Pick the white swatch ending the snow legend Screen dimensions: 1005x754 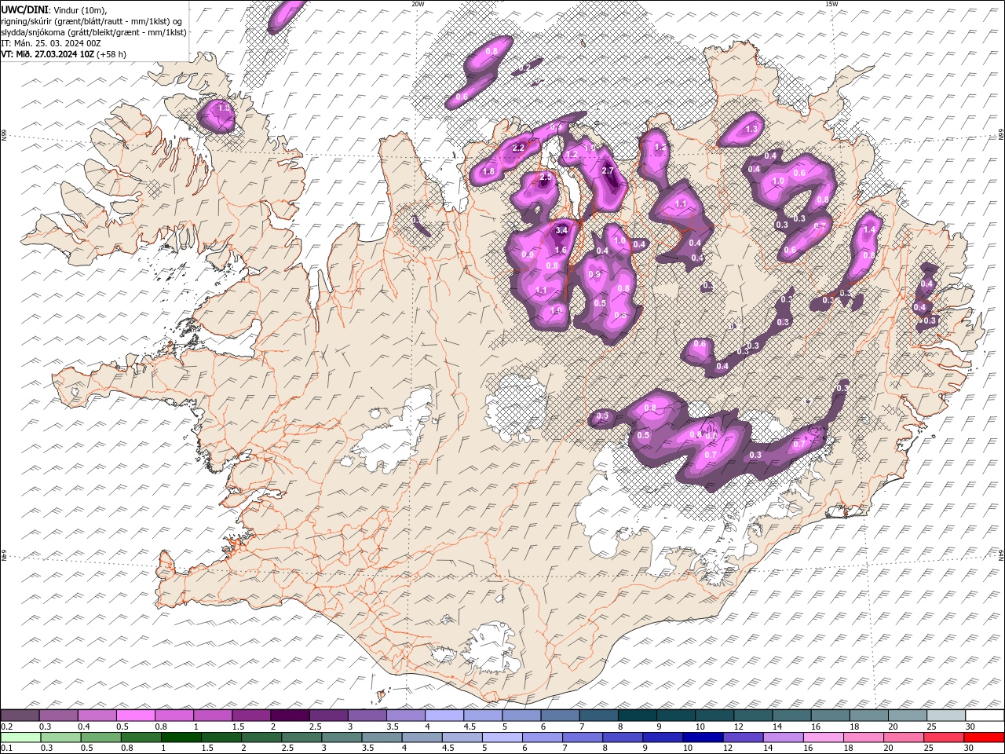(x=985, y=716)
